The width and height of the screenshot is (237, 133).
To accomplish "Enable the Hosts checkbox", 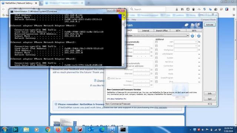I will point(156,74).
